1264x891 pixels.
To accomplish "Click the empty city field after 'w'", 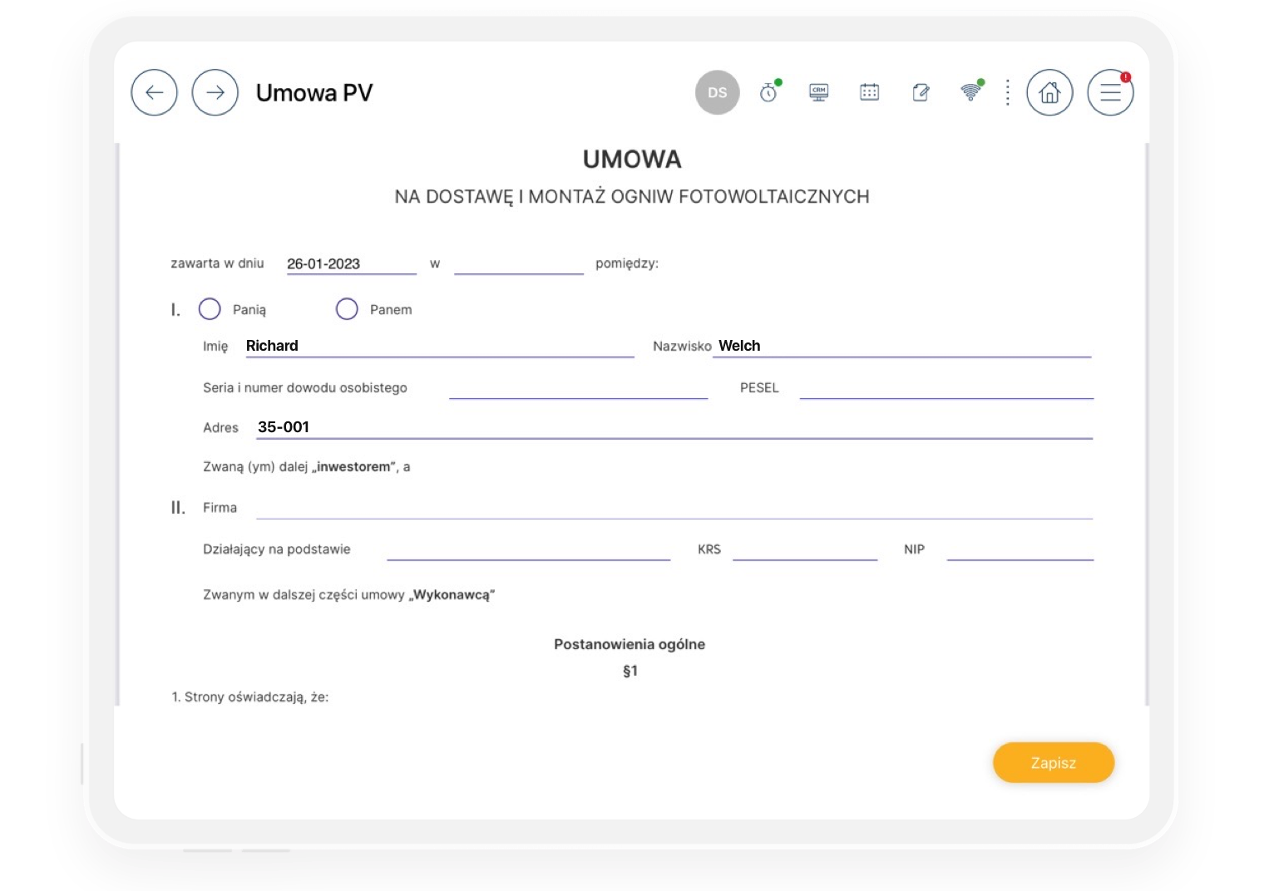I will click(519, 264).
